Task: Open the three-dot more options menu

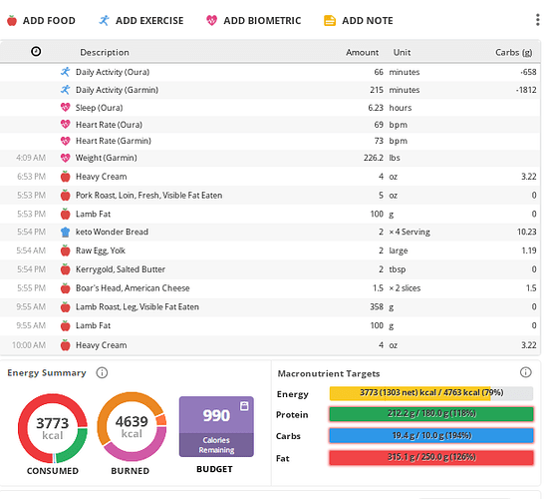Action: pos(537,20)
